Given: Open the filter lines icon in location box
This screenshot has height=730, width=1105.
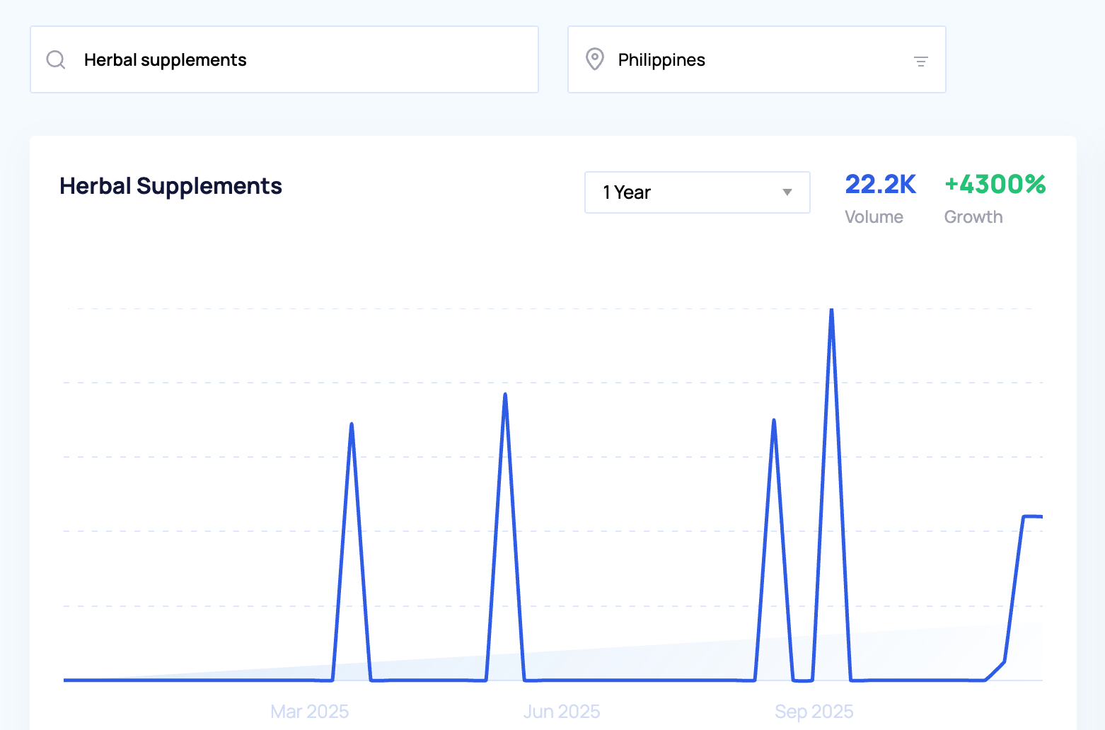Looking at the screenshot, I should (920, 62).
